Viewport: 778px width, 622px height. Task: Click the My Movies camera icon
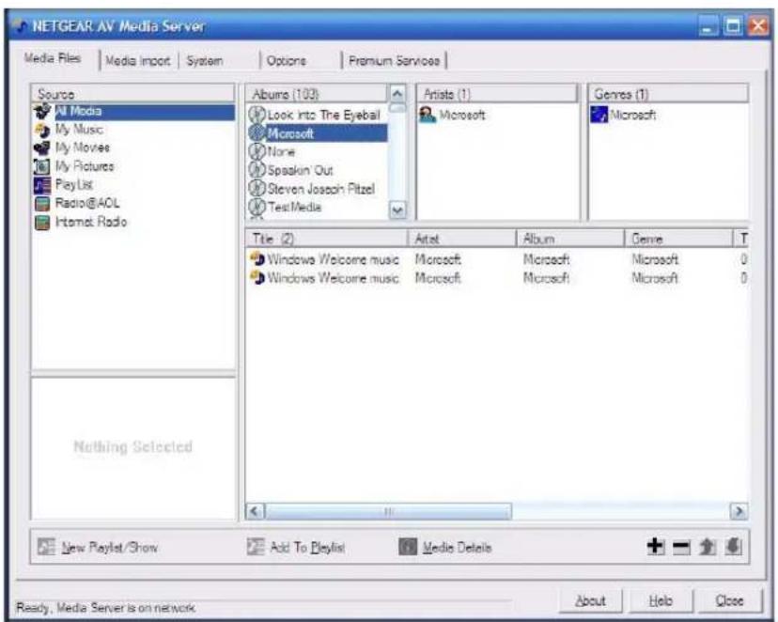click(x=42, y=148)
